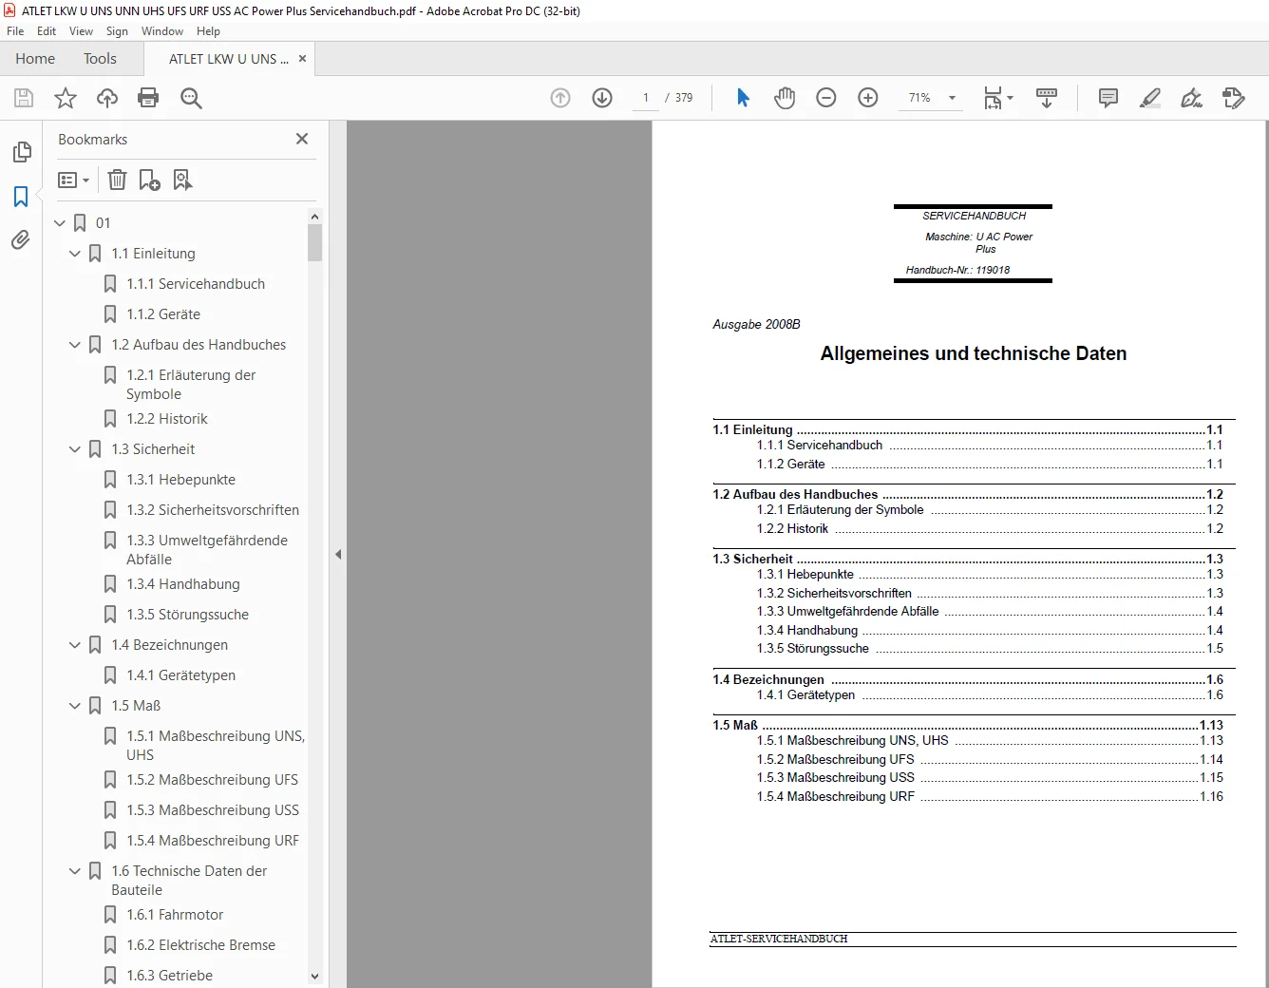1269x988 pixels.
Task: Collapse the 1.3 Sicherheit bookmark
Action: pyautogui.click(x=75, y=449)
